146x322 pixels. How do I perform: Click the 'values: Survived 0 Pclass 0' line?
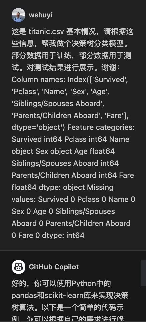(x=73, y=199)
